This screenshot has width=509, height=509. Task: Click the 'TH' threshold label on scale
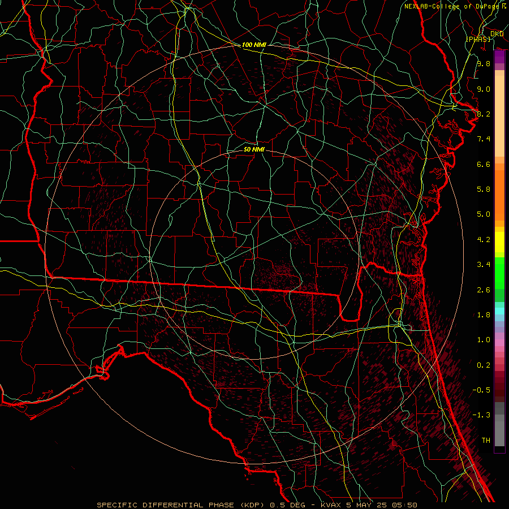486,441
